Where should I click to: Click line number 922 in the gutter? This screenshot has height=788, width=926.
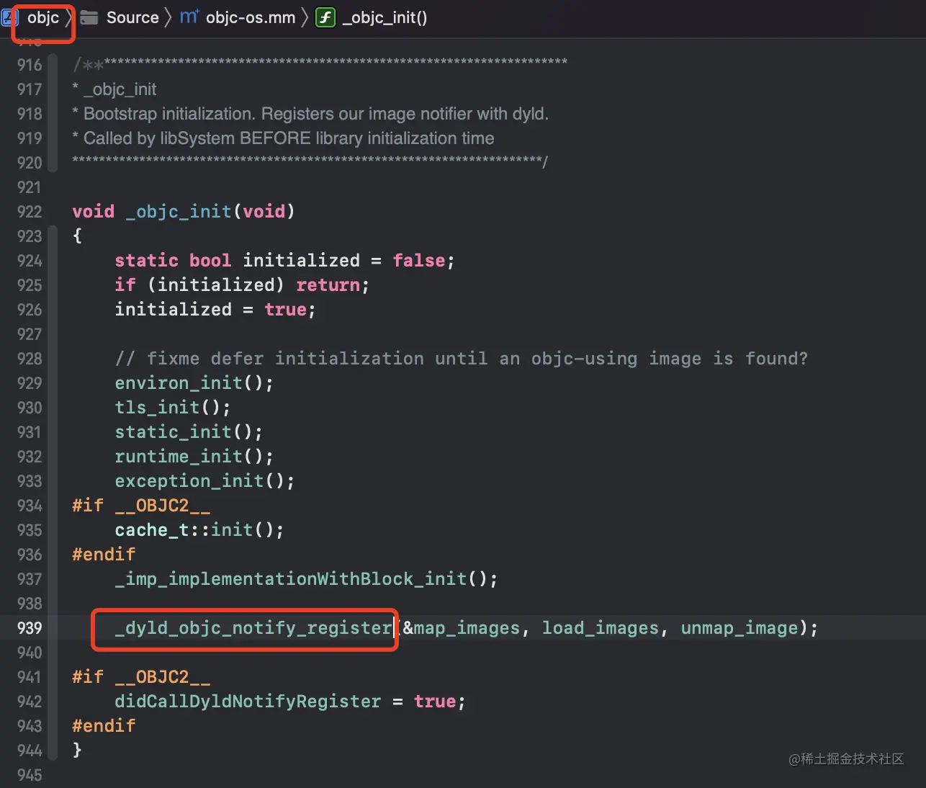pos(30,212)
